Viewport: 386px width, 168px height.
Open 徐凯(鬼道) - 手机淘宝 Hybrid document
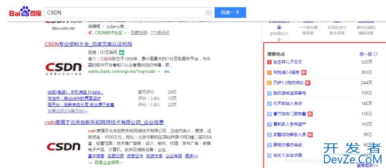click(75, 92)
